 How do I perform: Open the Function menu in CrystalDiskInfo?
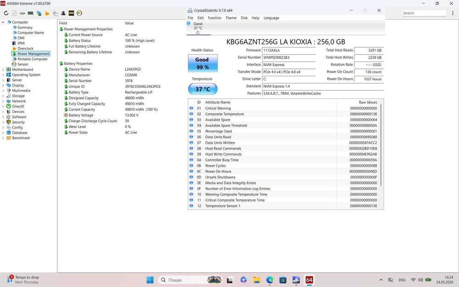(214, 18)
